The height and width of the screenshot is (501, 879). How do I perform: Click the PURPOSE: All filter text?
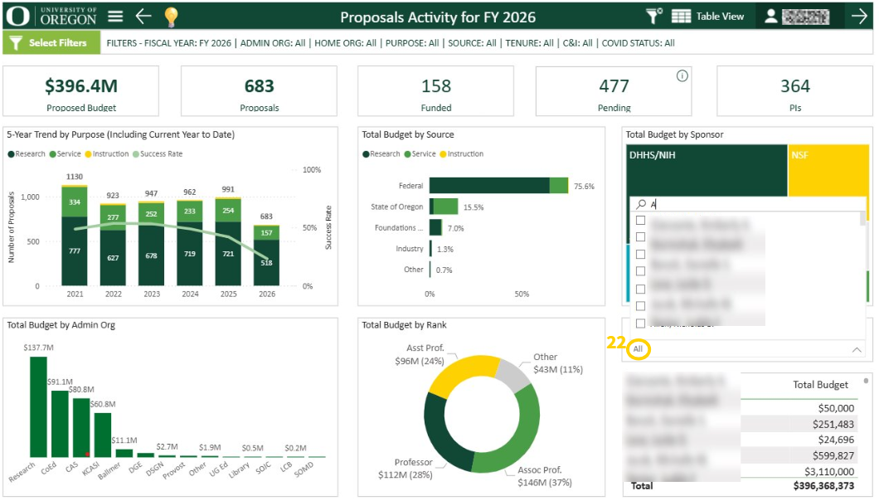coord(412,43)
